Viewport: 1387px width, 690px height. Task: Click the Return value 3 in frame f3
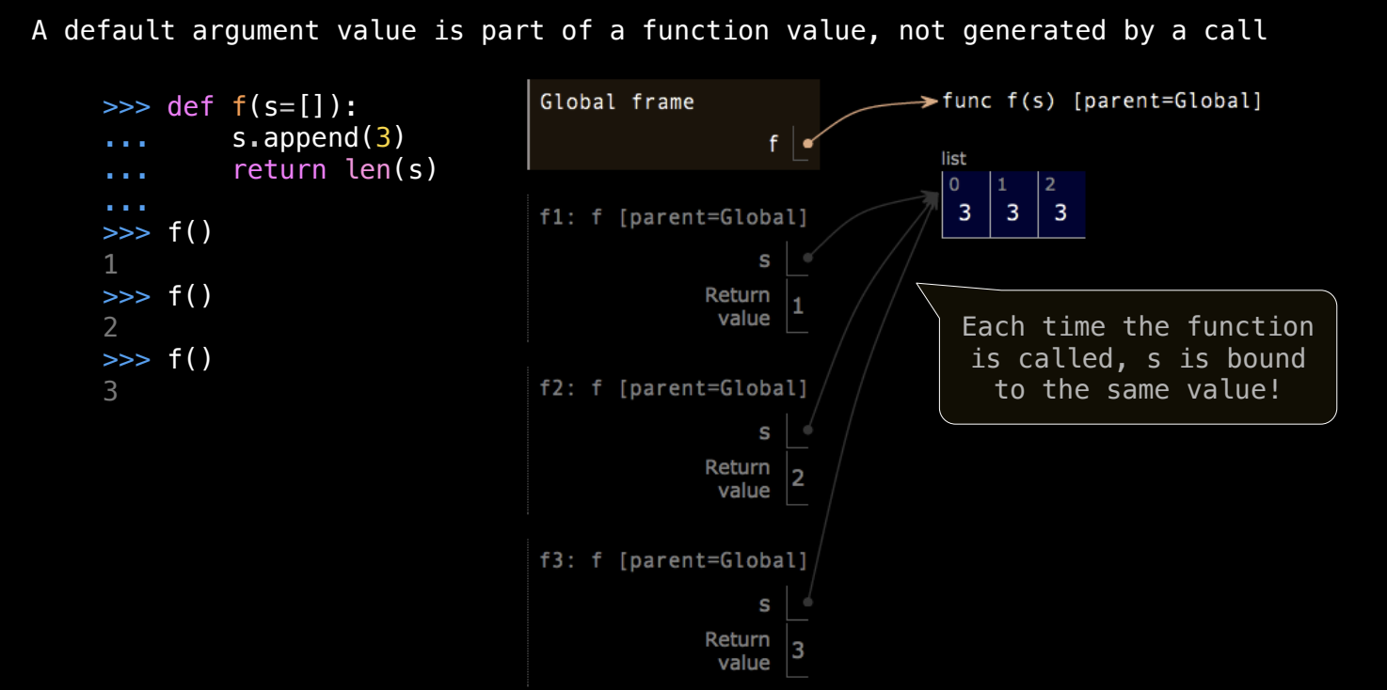[798, 650]
